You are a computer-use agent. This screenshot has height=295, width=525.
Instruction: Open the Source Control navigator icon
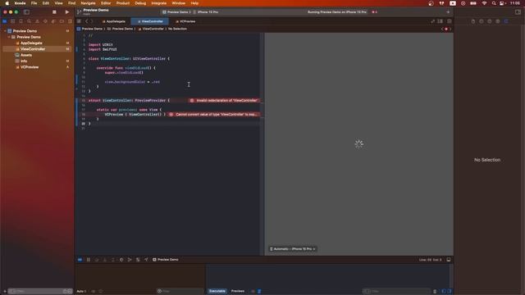click(13, 21)
